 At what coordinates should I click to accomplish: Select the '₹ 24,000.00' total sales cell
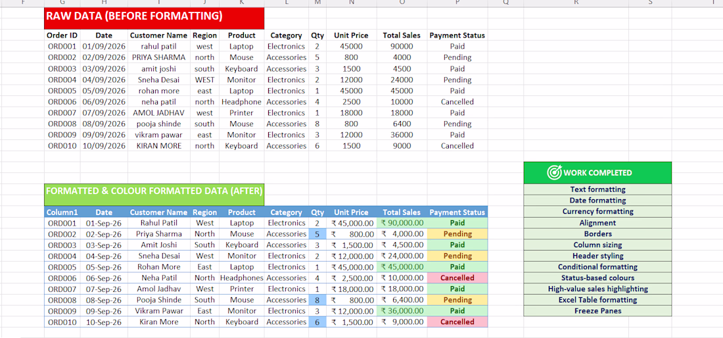coord(402,256)
